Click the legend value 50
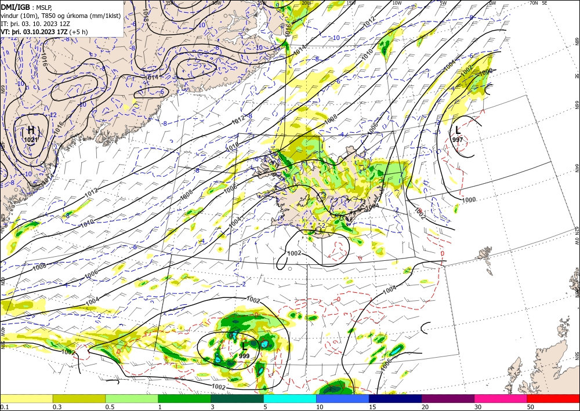The height and width of the screenshot is (411, 580). coord(531,407)
